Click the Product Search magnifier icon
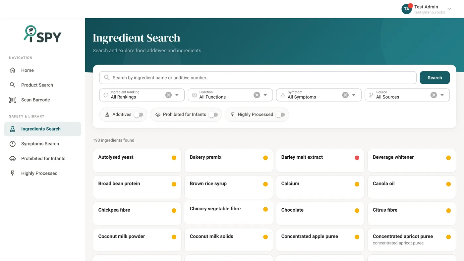The image size is (464, 261). (13, 85)
